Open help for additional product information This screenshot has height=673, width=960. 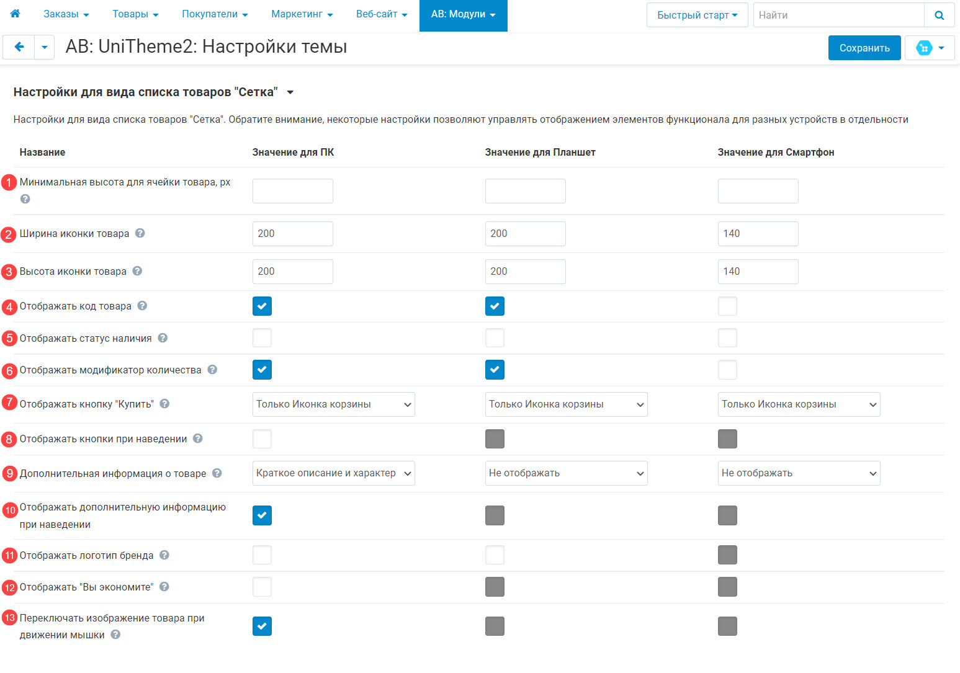pyautogui.click(x=217, y=473)
